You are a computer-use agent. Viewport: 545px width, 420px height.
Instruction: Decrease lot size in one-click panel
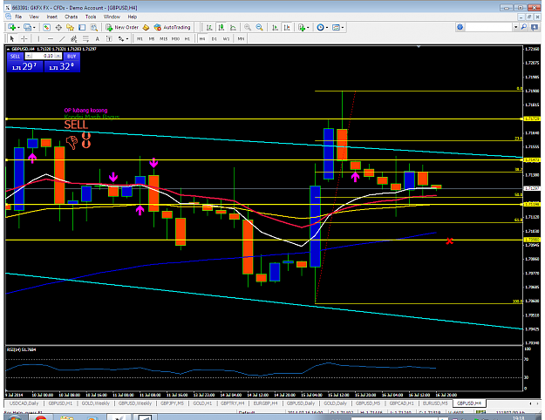tap(29, 56)
